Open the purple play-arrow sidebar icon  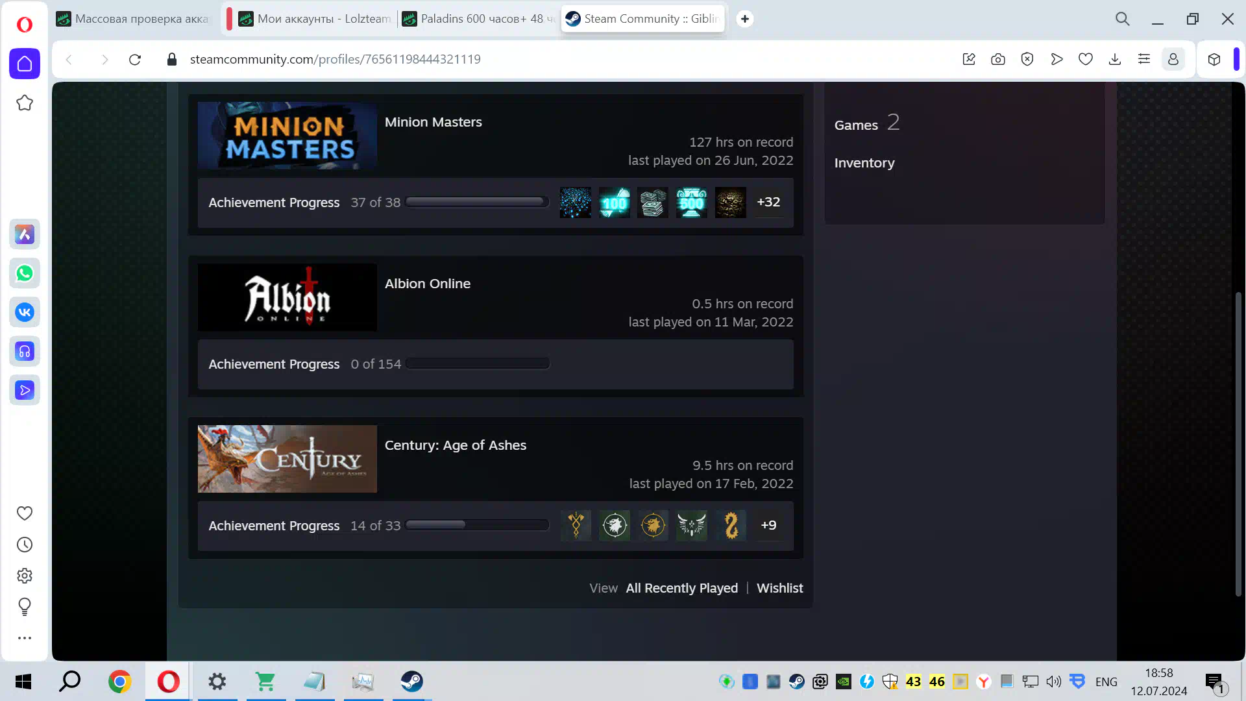tap(25, 390)
